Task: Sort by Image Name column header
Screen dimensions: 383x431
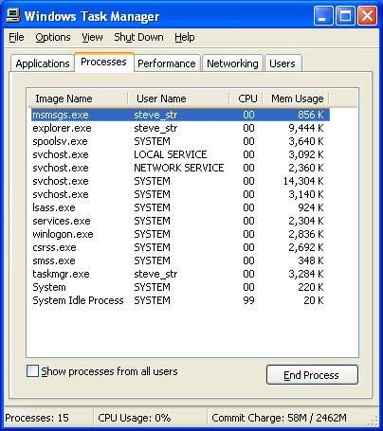Action: [x=78, y=99]
